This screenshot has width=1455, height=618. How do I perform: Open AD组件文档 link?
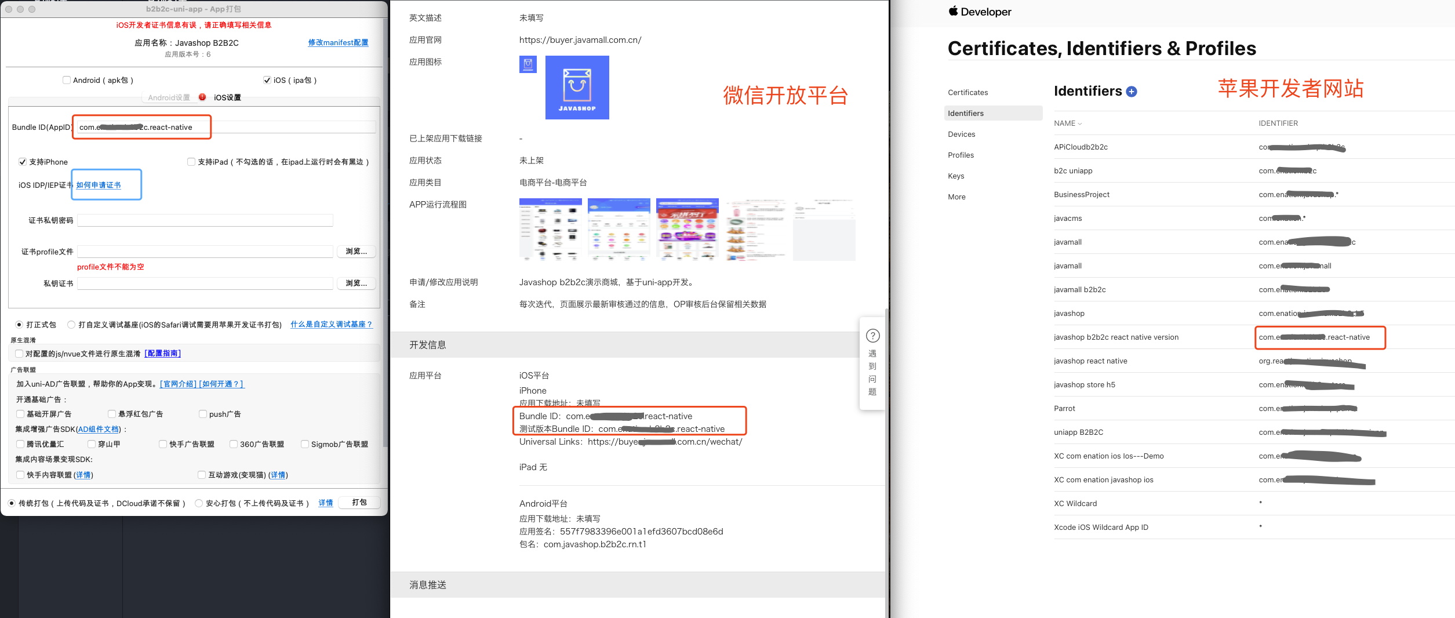(x=99, y=429)
